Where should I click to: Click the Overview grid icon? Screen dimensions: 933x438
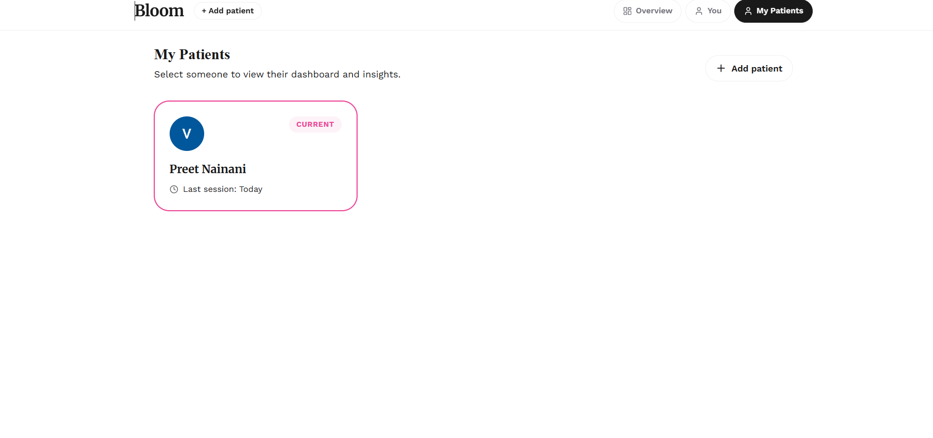pyautogui.click(x=627, y=11)
